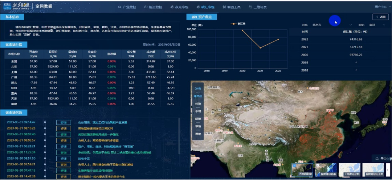Select the 深圳 market row name

[x=14, y=88]
